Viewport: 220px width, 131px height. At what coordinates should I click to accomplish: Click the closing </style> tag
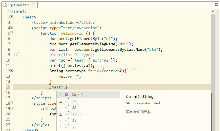40,125
